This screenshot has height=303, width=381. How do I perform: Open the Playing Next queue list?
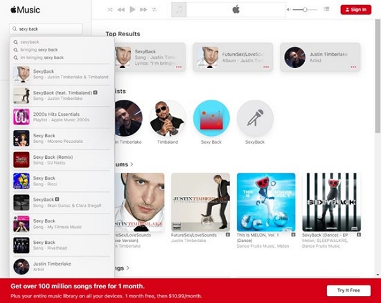click(x=326, y=9)
